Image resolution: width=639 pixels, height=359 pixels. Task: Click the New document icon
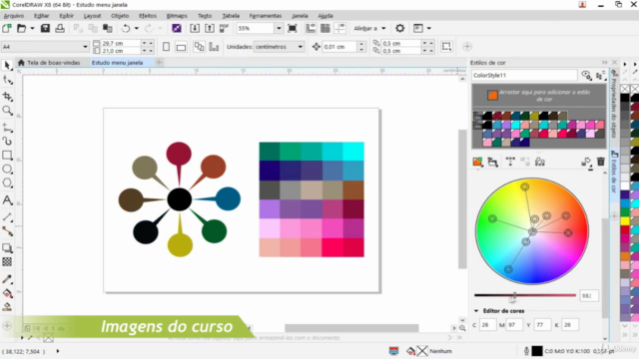(7, 28)
